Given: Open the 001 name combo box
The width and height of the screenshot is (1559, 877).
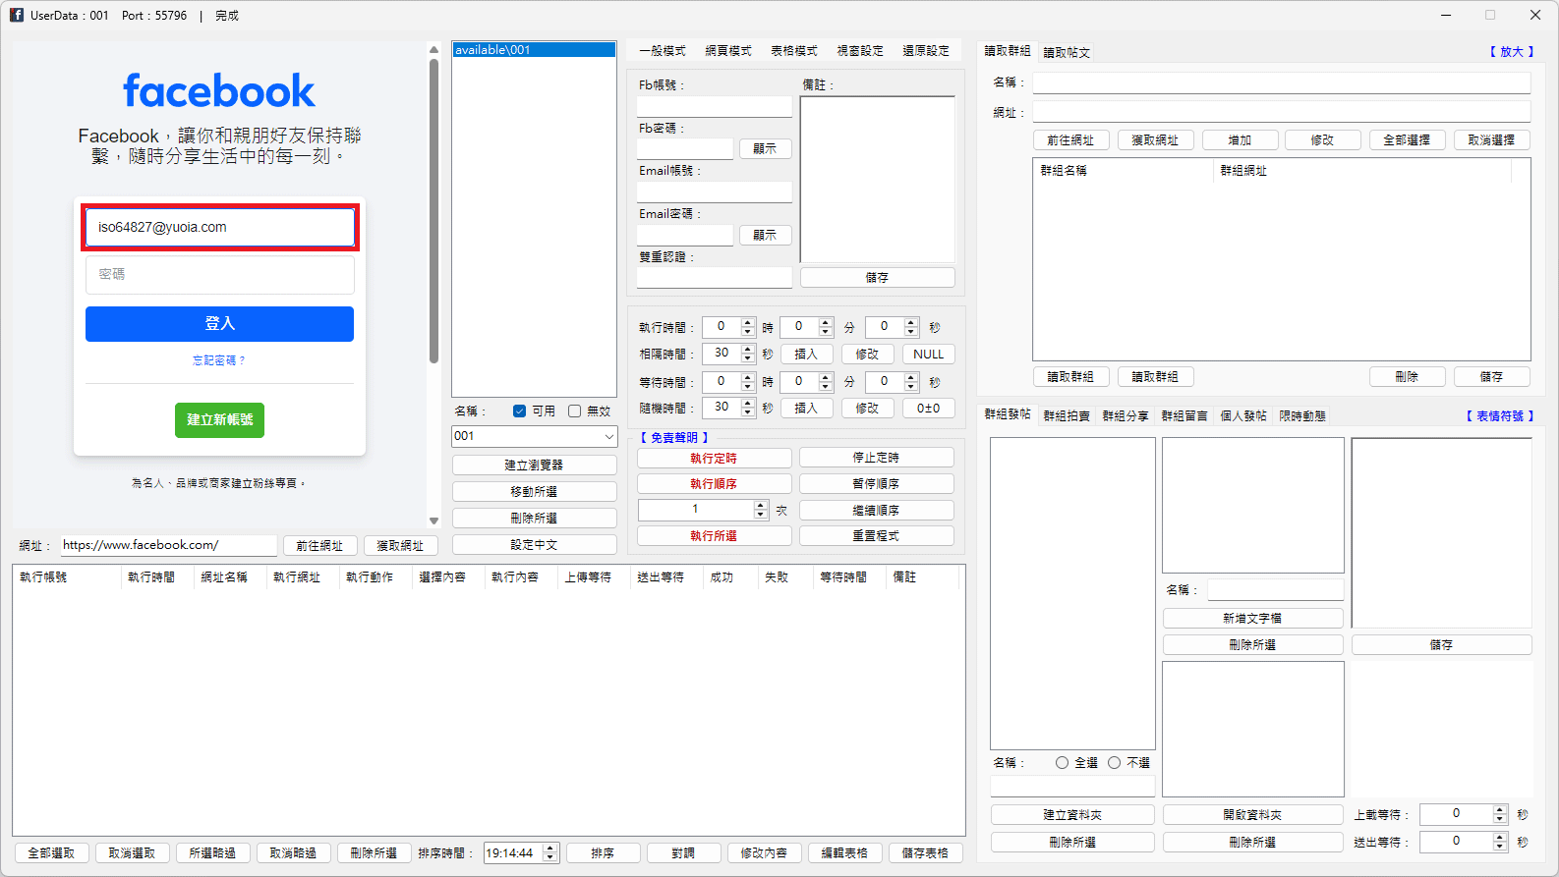Looking at the screenshot, I should click(534, 436).
